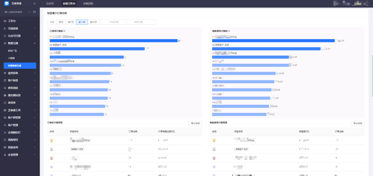Open settings gear next to 芝麻微客

(x=35, y=3)
